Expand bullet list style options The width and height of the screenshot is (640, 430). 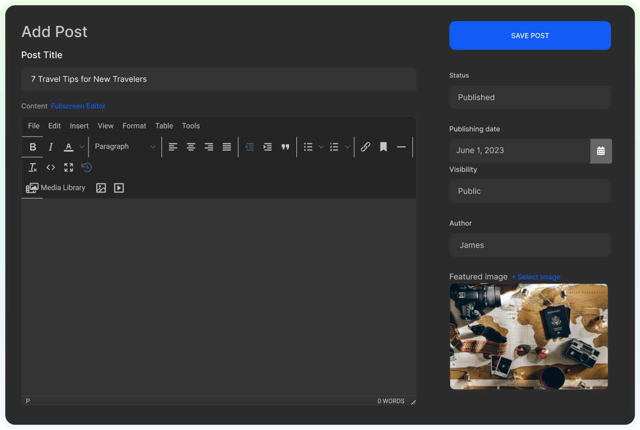[321, 147]
